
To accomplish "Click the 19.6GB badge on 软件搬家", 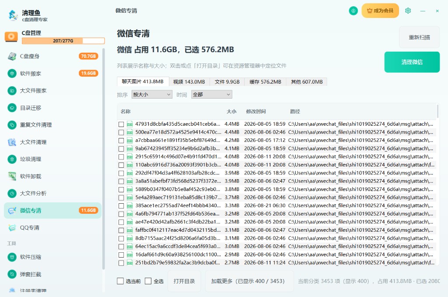I will pyautogui.click(x=88, y=73).
